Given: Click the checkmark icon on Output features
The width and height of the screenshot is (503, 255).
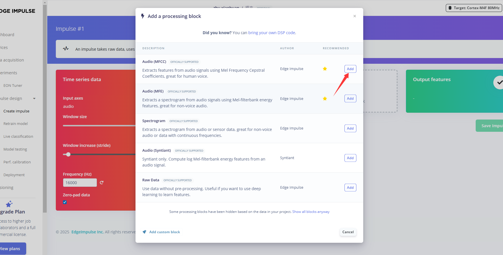Looking at the screenshot, I should pos(499,83).
